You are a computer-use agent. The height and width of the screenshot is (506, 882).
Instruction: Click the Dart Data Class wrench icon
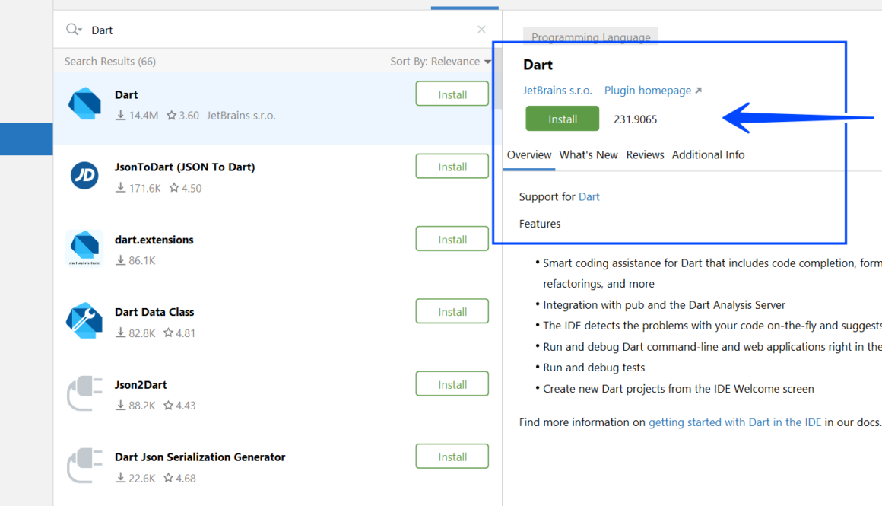[84, 320]
